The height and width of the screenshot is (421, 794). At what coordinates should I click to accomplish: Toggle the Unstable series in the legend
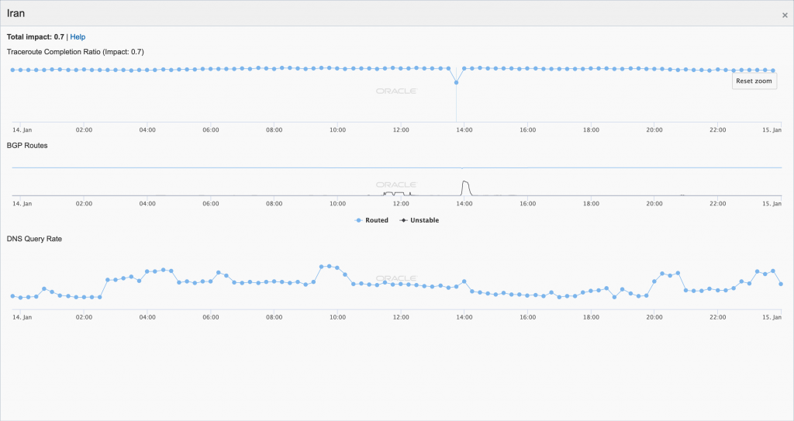[x=419, y=220]
